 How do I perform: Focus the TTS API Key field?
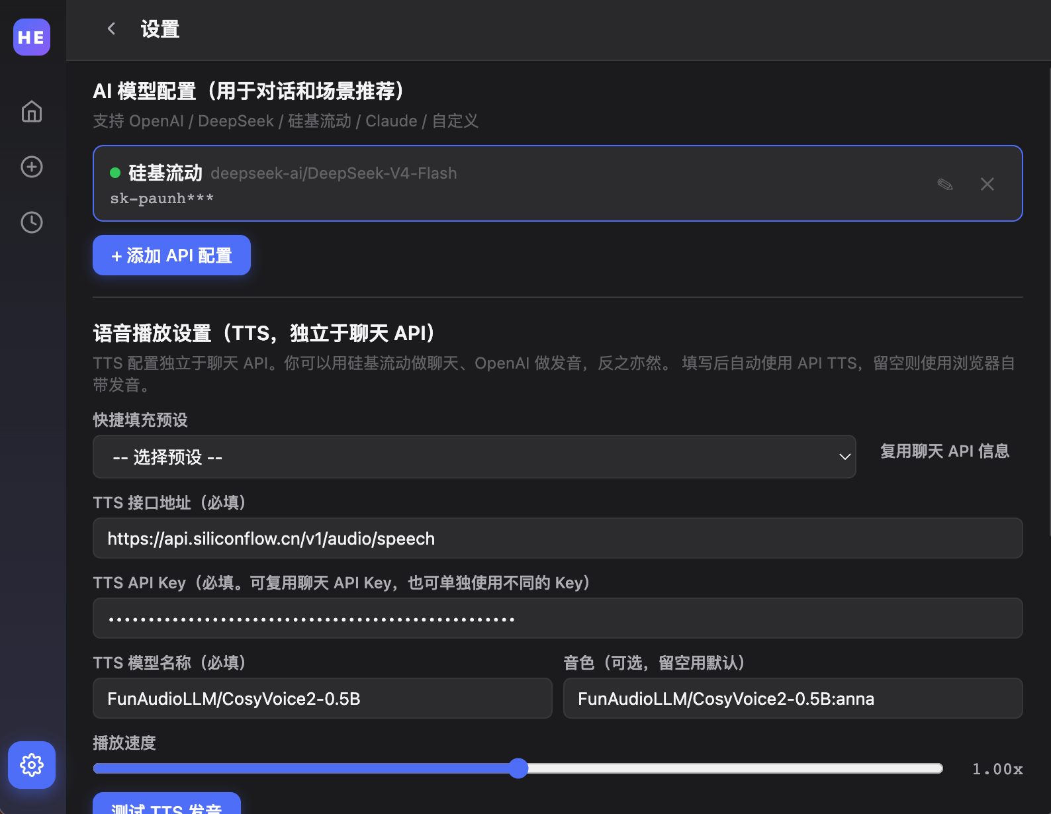click(558, 618)
